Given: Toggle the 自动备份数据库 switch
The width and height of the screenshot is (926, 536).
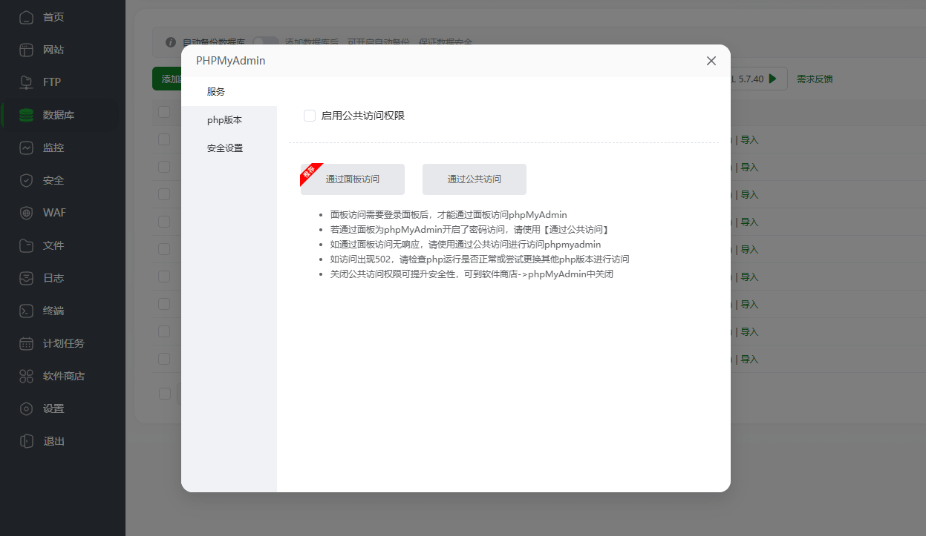Looking at the screenshot, I should coord(266,42).
